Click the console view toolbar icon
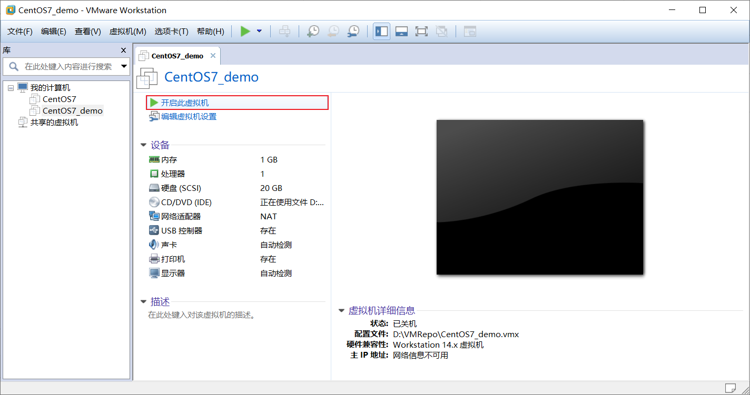This screenshot has width=750, height=395. [469, 32]
